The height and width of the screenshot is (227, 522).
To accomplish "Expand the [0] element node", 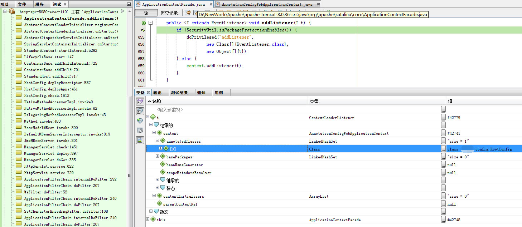I will (161, 148).
